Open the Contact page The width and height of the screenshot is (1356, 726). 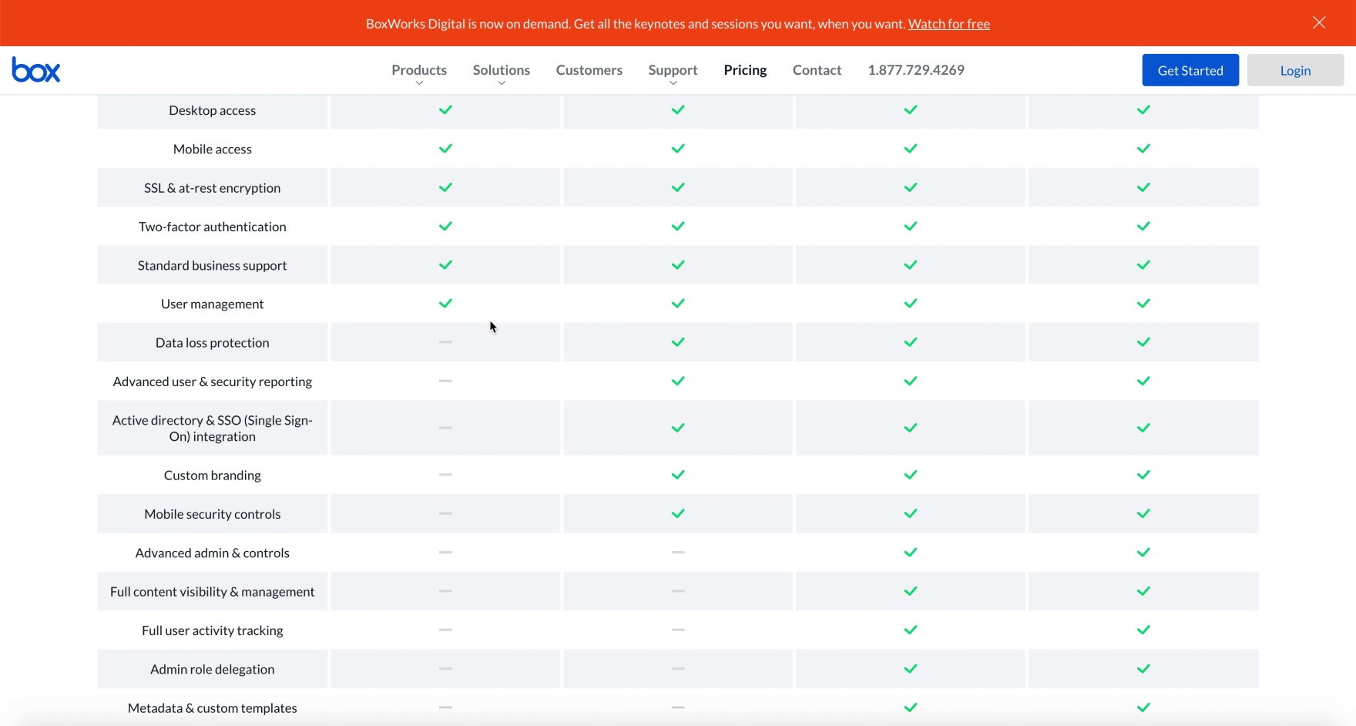(816, 70)
